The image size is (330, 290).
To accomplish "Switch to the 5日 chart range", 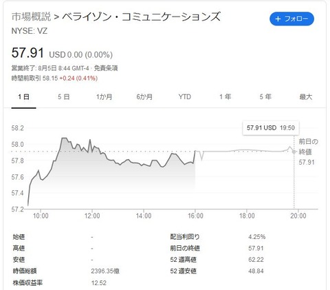I will point(63,96).
